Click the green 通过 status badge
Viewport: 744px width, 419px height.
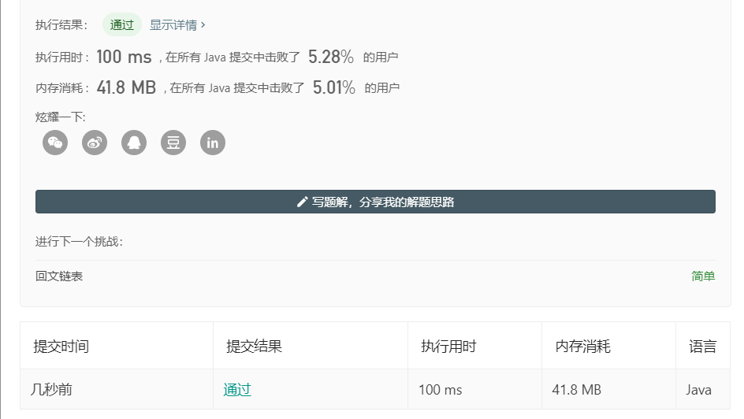(x=122, y=24)
